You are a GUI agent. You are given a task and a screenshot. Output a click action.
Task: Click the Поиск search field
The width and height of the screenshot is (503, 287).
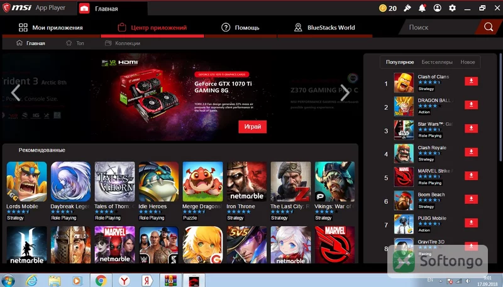point(439,27)
